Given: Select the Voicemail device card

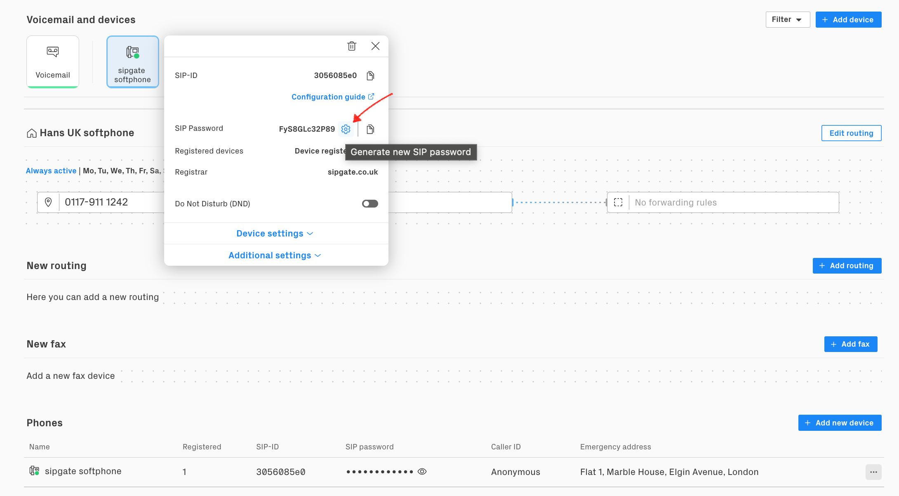Looking at the screenshot, I should point(53,62).
